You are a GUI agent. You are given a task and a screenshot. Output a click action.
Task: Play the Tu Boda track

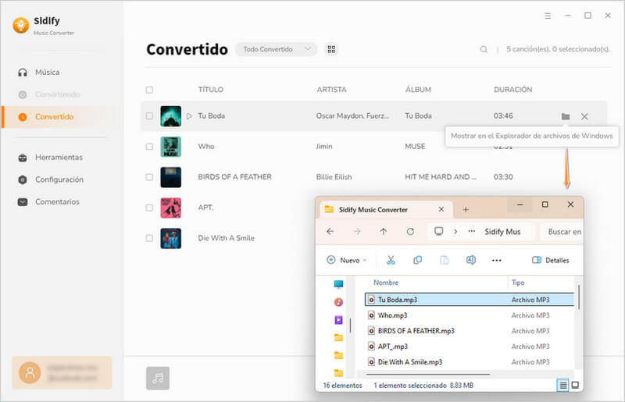[x=189, y=116]
